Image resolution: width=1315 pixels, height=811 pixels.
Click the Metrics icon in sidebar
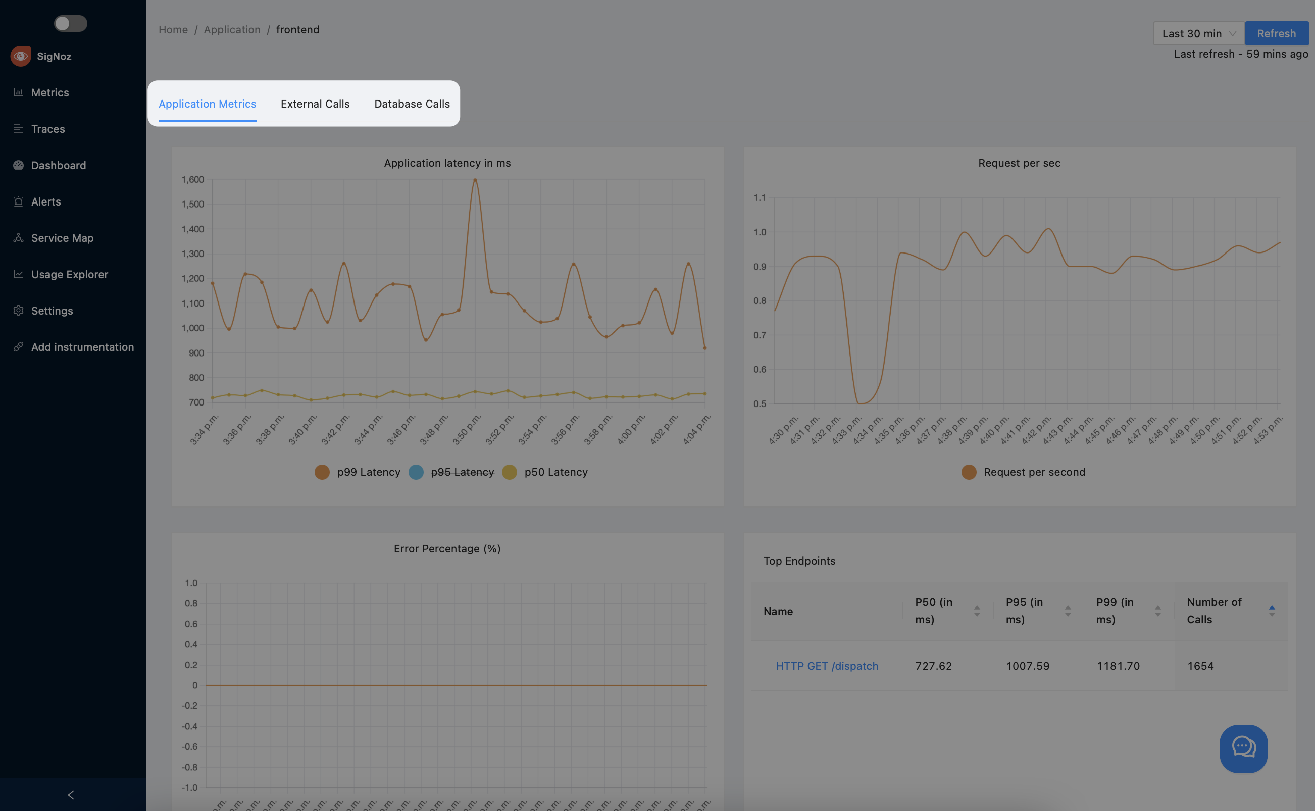[18, 92]
